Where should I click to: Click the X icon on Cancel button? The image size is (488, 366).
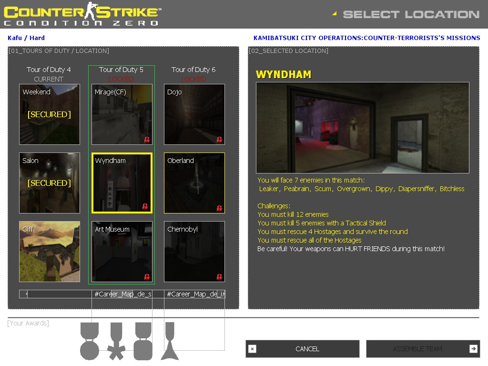click(253, 349)
